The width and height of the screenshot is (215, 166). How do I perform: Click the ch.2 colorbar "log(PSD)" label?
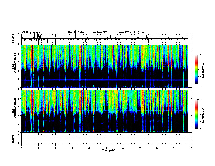point(203,115)
